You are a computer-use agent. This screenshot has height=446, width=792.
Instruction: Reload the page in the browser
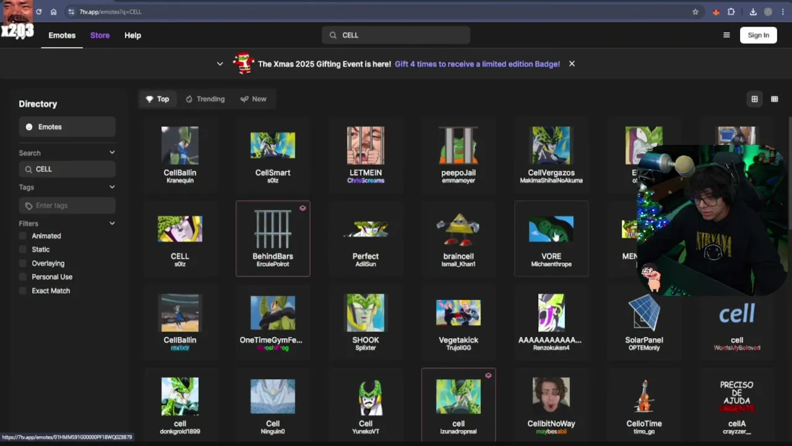(38, 12)
